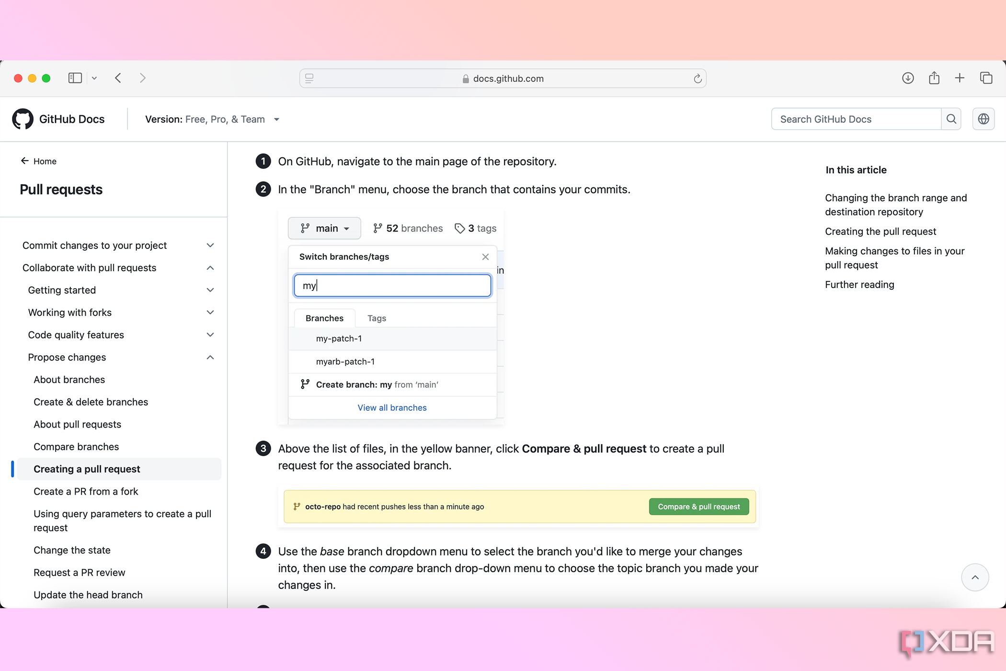Jump to Changing the branch range and destination repository

coord(896,205)
